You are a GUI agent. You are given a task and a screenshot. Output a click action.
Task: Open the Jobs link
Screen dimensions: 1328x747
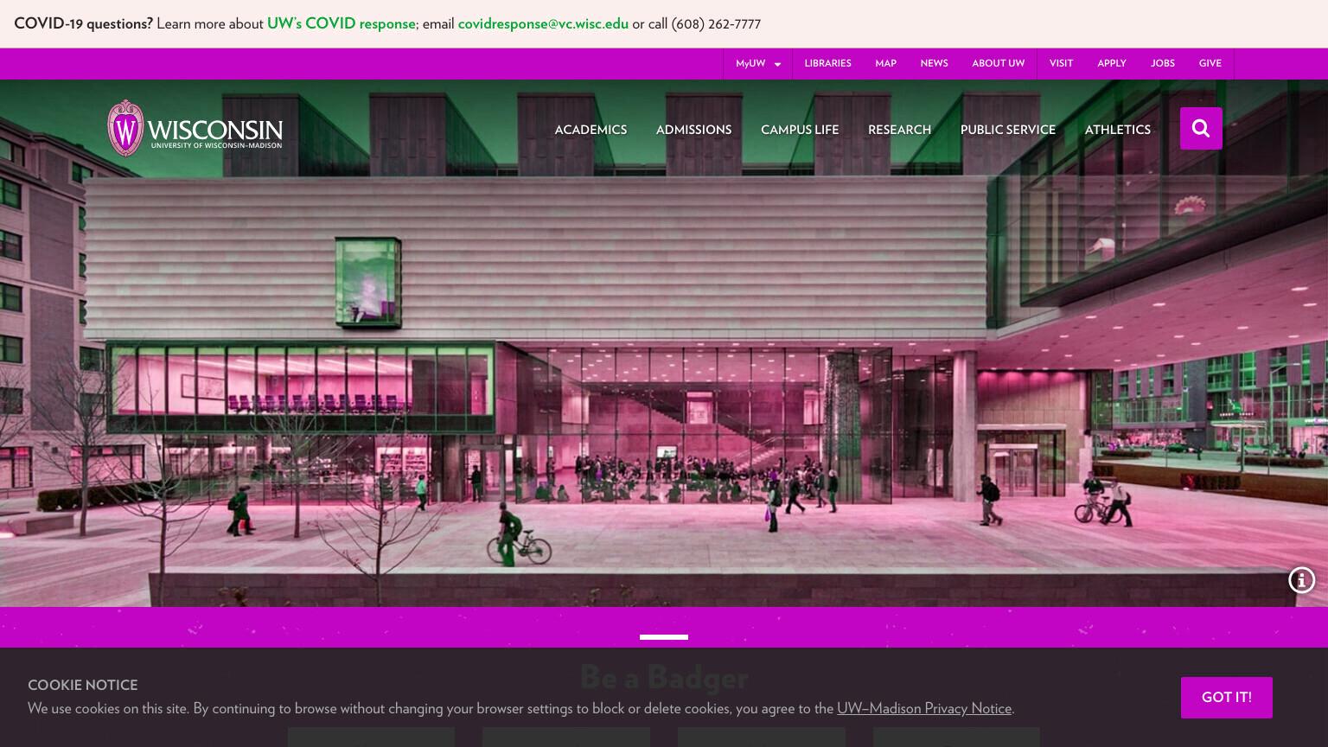point(1162,63)
